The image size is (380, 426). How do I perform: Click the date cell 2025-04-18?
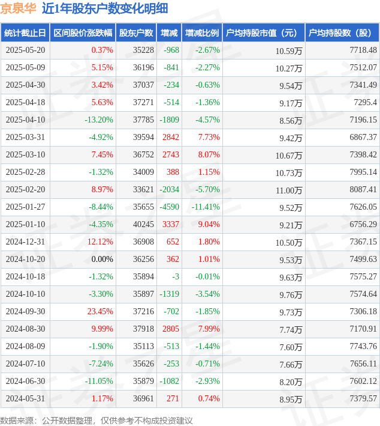coord(26,102)
